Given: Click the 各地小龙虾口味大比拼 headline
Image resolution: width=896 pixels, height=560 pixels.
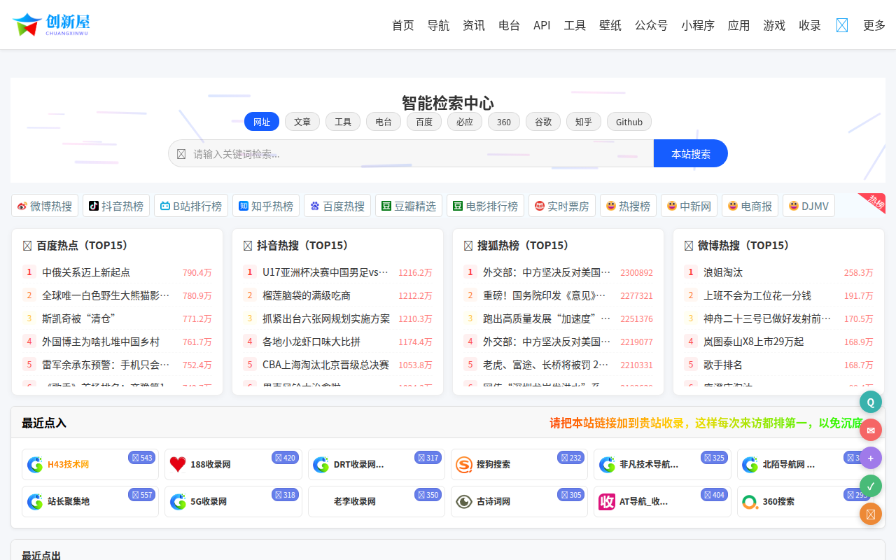Looking at the screenshot, I should pyautogui.click(x=311, y=342).
